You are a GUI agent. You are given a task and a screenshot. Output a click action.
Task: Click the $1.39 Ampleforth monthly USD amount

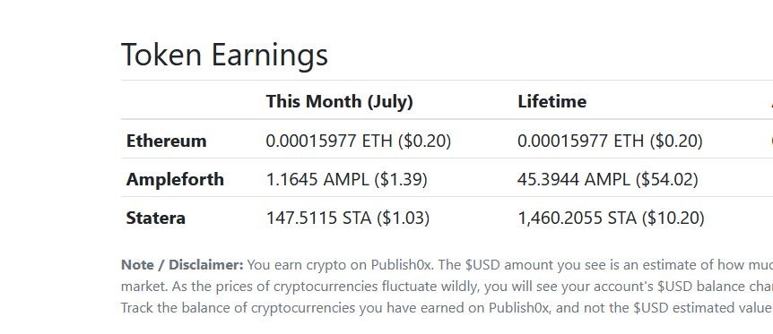coord(401,179)
